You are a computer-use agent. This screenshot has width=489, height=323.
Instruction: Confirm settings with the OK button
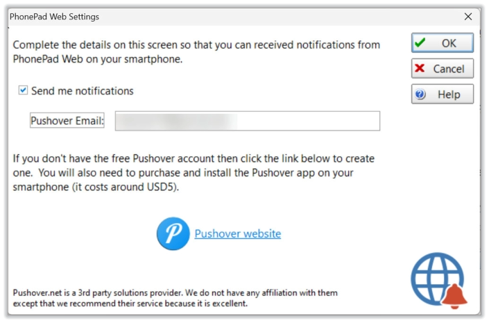pyautogui.click(x=443, y=43)
